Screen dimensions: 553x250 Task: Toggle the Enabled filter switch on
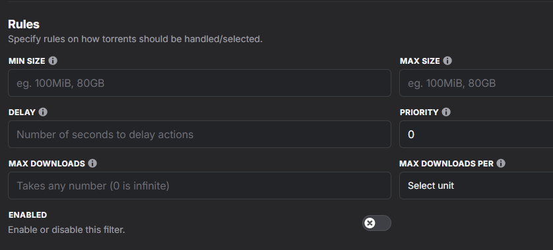[x=376, y=223]
